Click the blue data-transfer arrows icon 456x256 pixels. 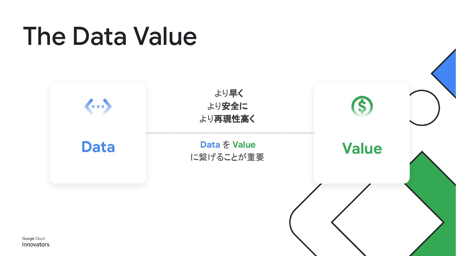coord(98,107)
